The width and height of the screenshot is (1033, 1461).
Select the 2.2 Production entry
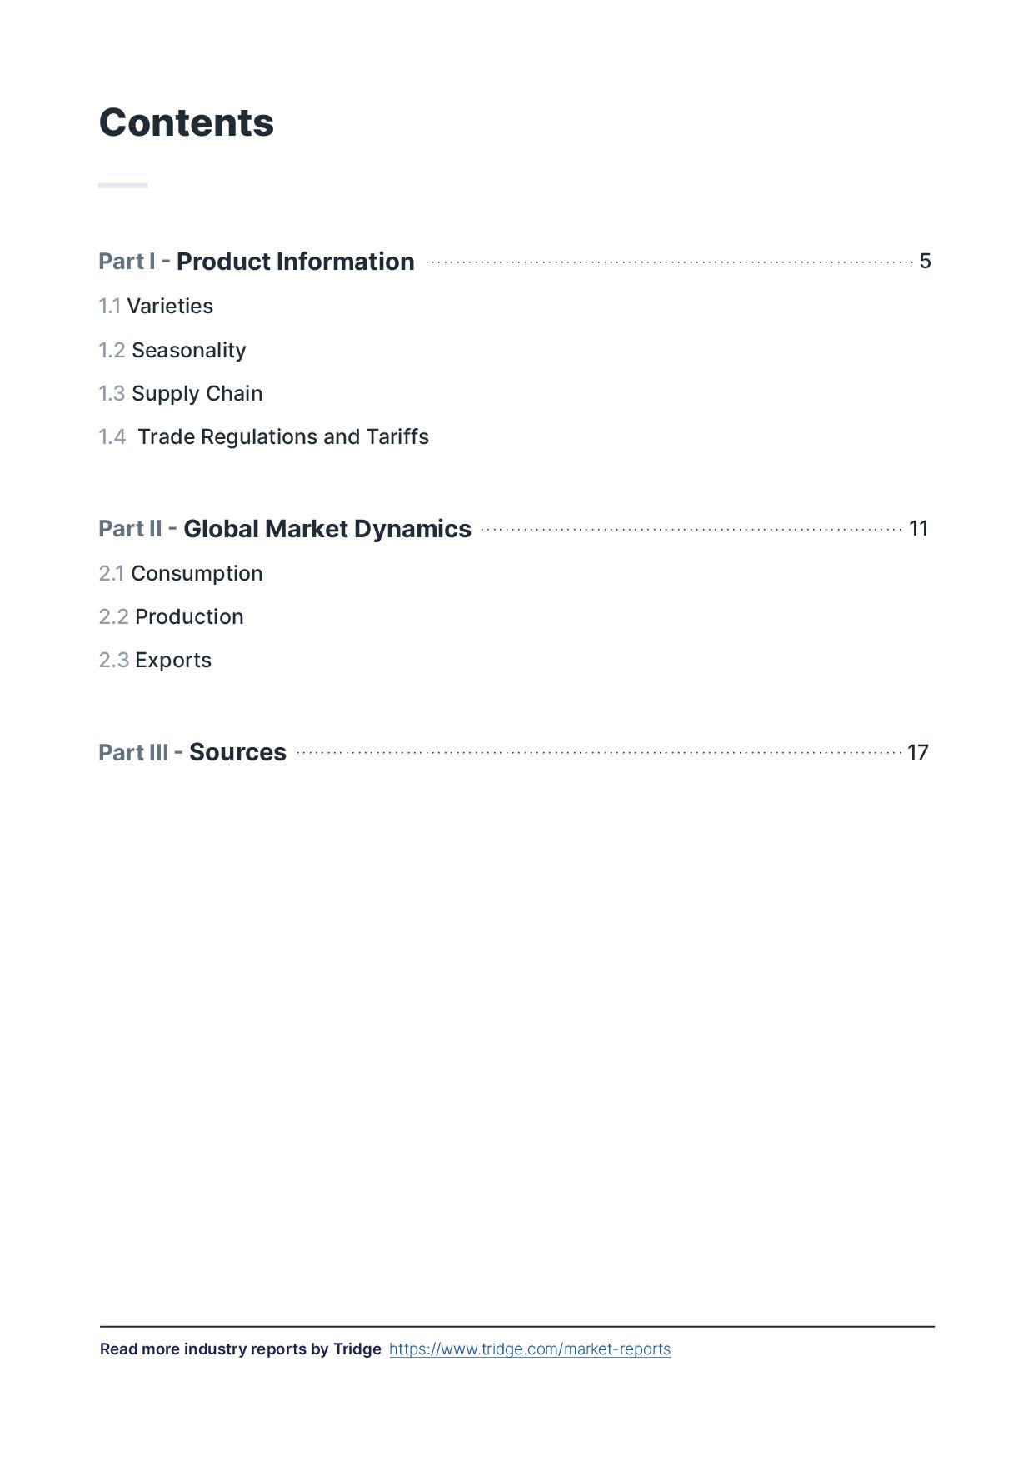tap(172, 617)
